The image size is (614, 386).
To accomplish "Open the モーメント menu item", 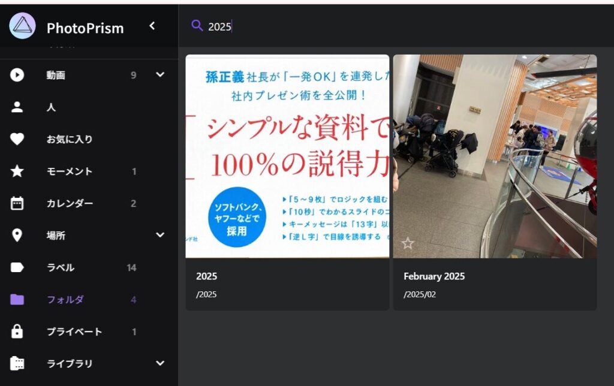I will (89, 171).
